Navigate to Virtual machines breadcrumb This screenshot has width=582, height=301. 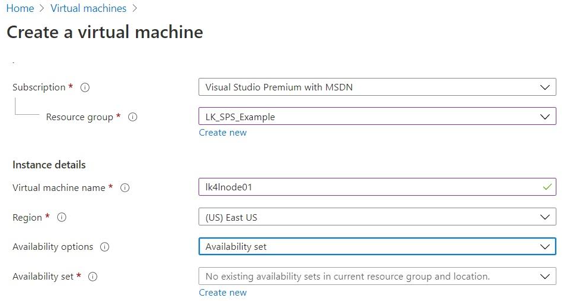[88, 8]
